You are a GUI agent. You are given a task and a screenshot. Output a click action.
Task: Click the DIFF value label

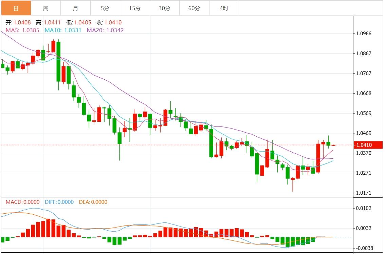pyautogui.click(x=59, y=202)
